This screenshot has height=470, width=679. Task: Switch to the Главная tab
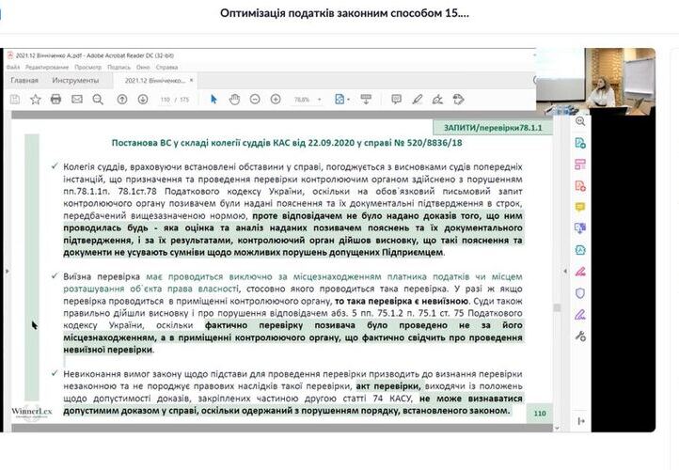point(24,81)
